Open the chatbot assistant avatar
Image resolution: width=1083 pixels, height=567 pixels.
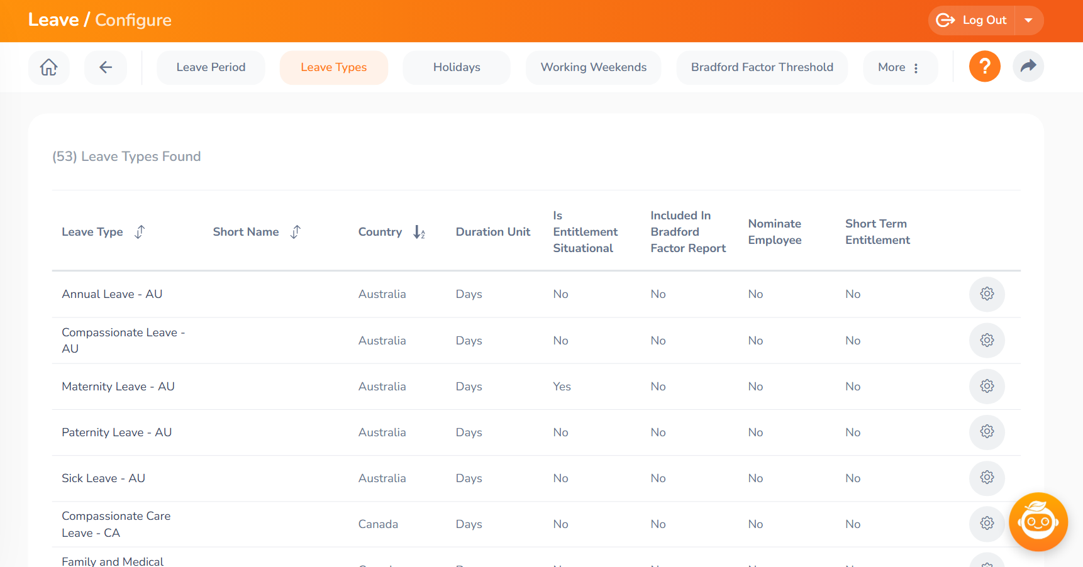(x=1038, y=522)
